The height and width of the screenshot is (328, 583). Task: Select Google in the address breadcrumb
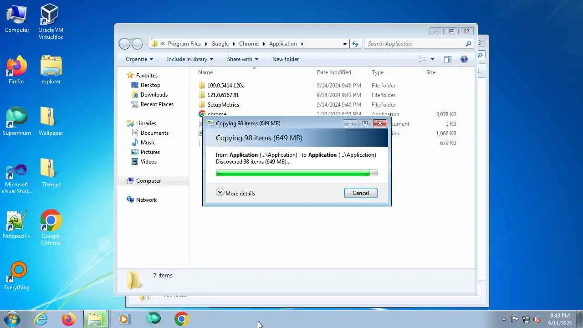[x=220, y=44]
